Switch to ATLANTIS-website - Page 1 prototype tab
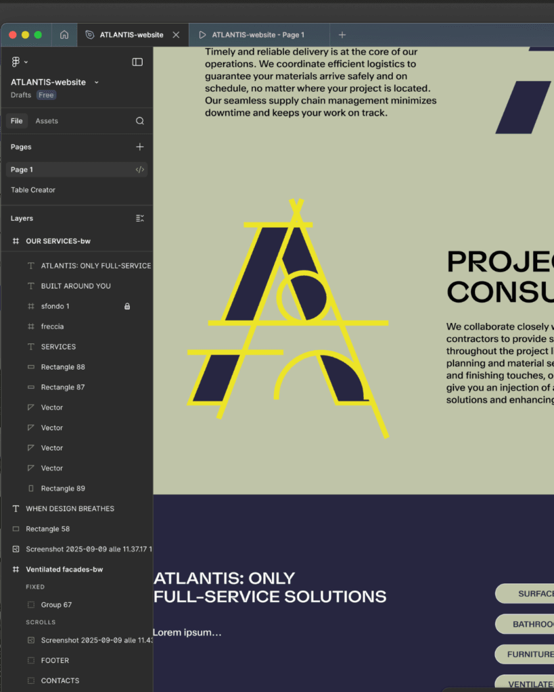Image resolution: width=554 pixels, height=692 pixels. tap(257, 35)
